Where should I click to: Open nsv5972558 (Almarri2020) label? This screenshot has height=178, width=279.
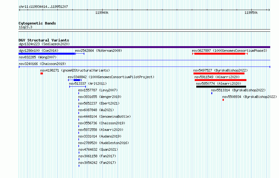pos(101,130)
